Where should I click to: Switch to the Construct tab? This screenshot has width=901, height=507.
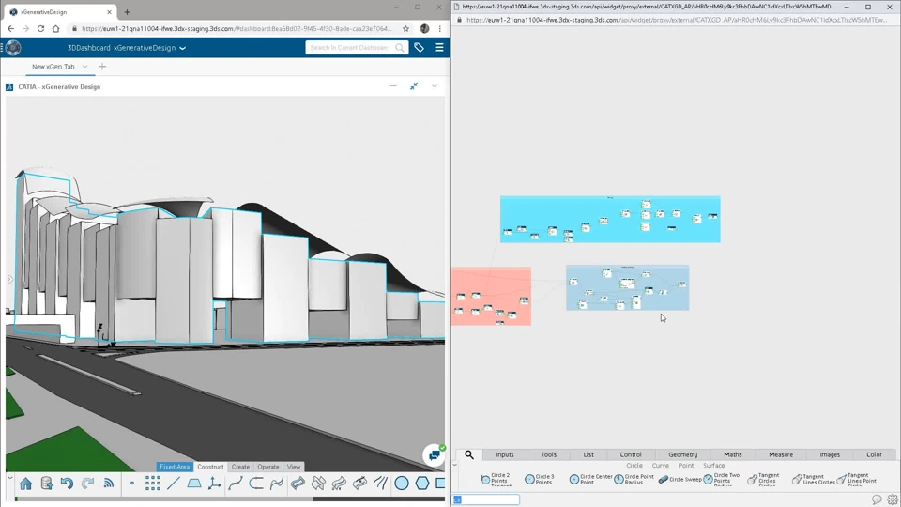click(x=210, y=467)
